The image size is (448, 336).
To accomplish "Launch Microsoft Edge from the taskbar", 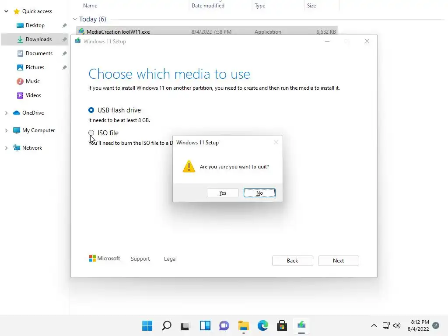I will click(262, 325).
